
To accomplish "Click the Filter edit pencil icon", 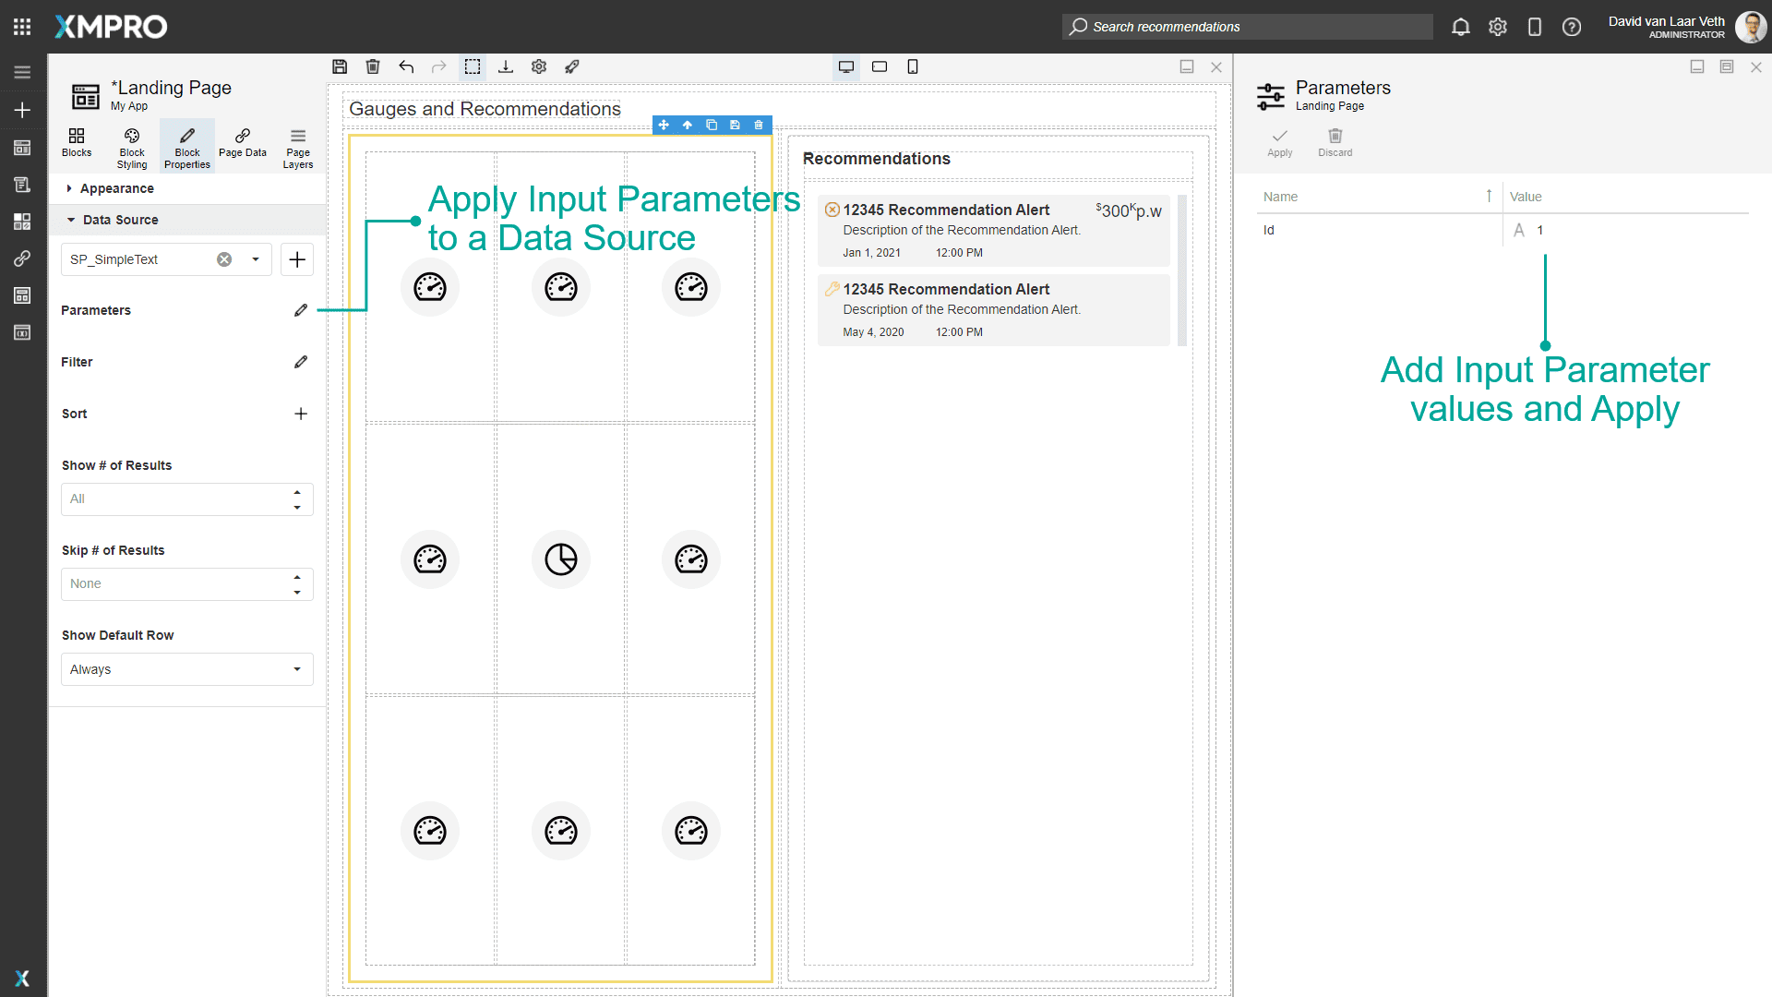I will pos(301,362).
